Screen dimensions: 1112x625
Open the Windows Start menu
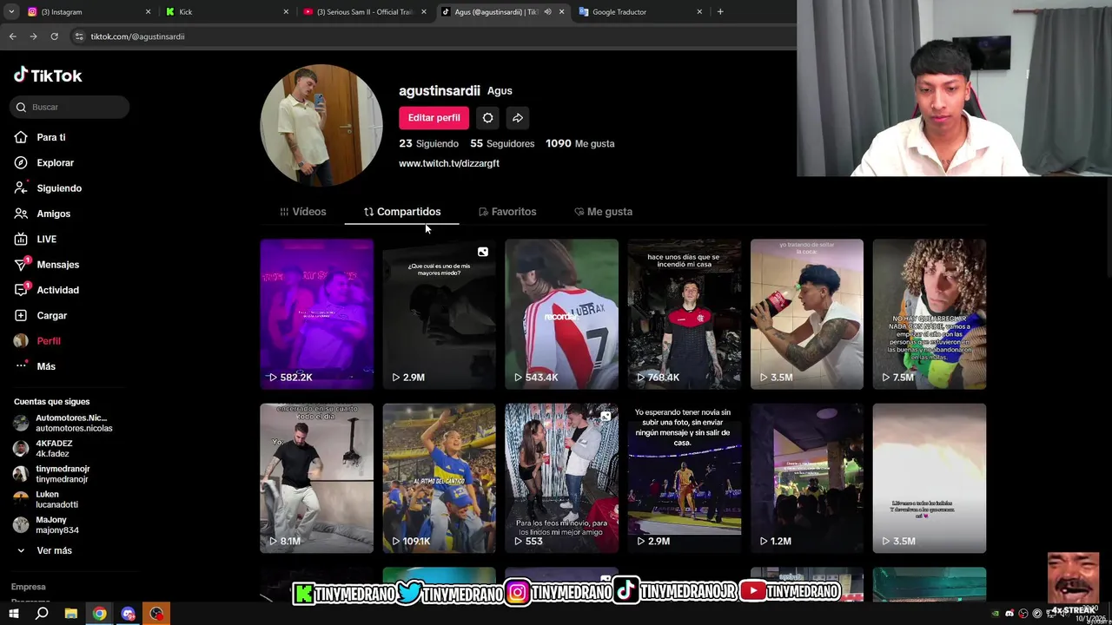pyautogui.click(x=13, y=614)
